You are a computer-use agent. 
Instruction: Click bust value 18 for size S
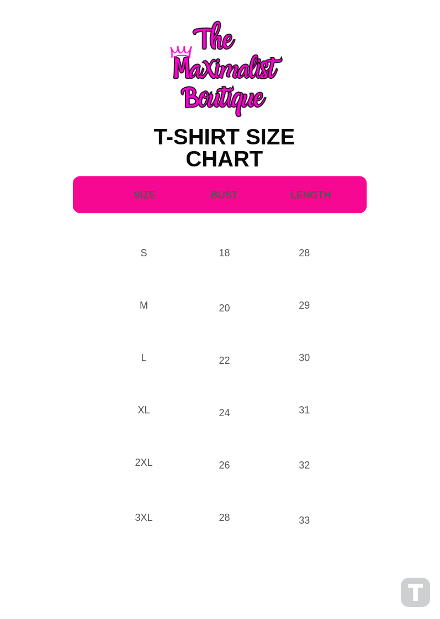(x=224, y=253)
